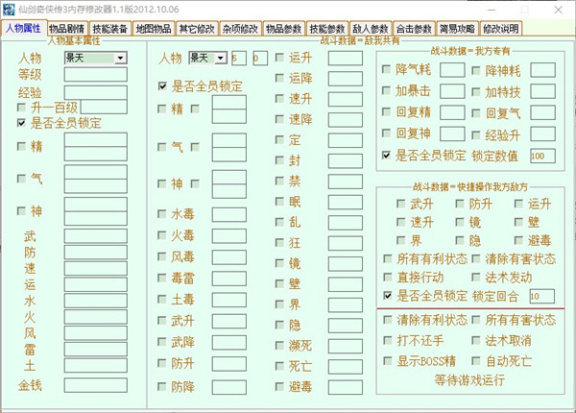
Task: Expand the 人物 dropdown in basic attributes
Action: tap(120, 58)
